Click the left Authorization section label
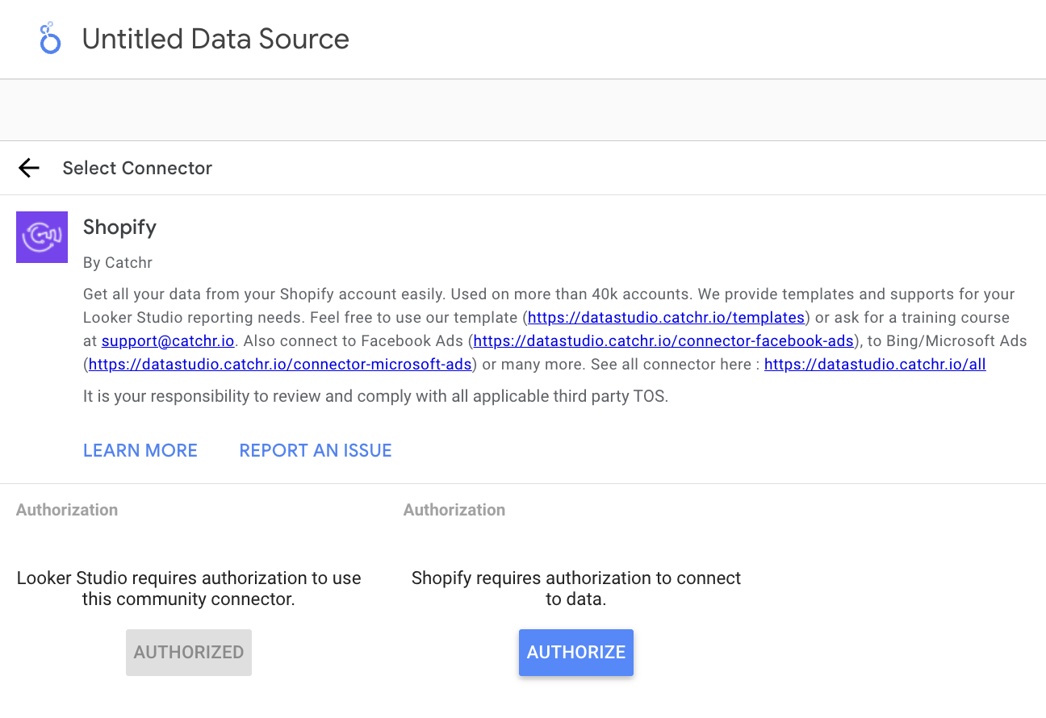Viewport: 1046px width, 718px height. coord(67,509)
